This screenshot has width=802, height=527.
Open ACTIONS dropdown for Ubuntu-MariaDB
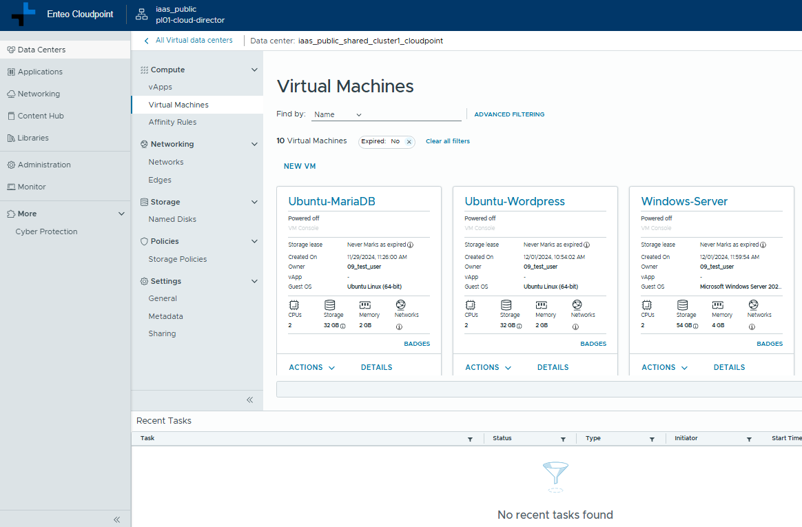(x=311, y=368)
